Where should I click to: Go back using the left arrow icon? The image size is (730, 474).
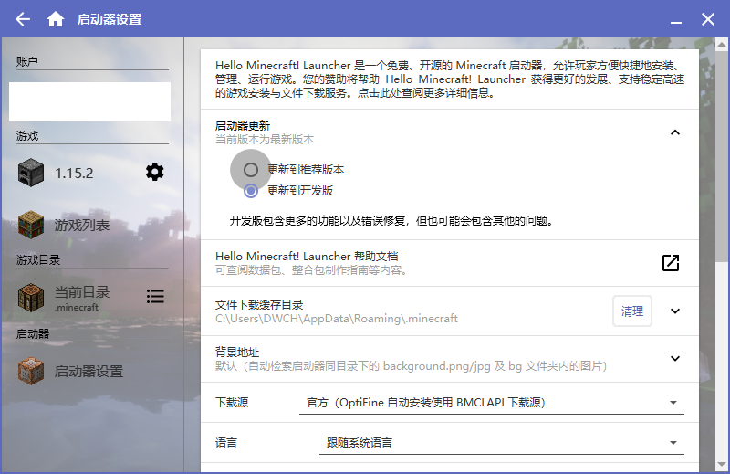point(22,19)
